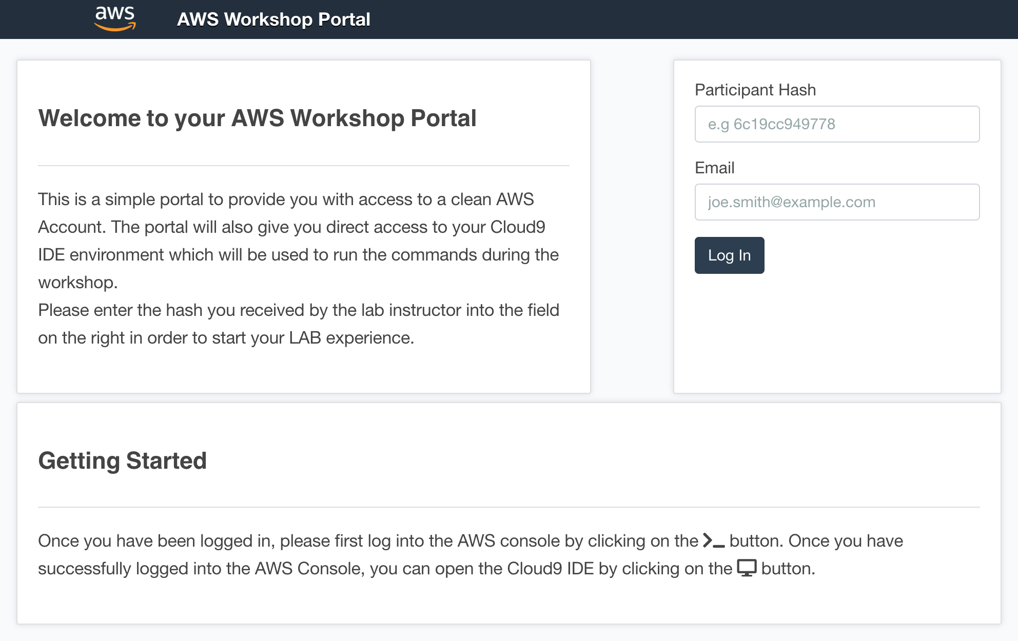This screenshot has height=641, width=1018.
Task: Click the terminal prompt icon in instructions
Action: [714, 541]
